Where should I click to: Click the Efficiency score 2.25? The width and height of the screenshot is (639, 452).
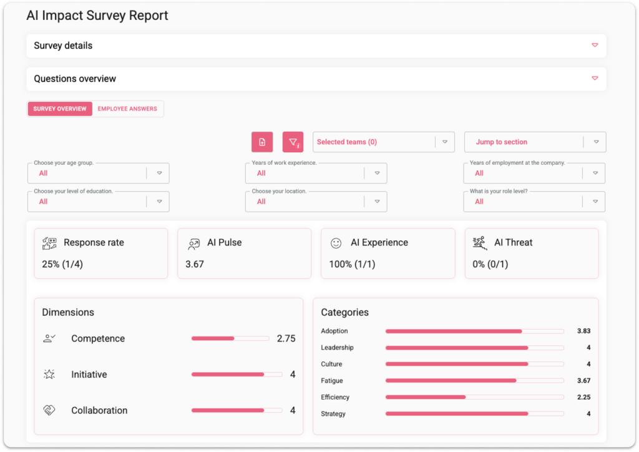tap(583, 397)
